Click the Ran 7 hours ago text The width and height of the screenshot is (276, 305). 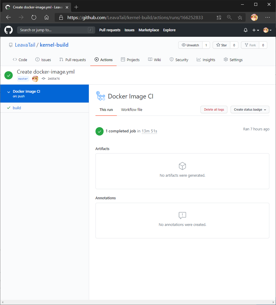[x=256, y=129]
